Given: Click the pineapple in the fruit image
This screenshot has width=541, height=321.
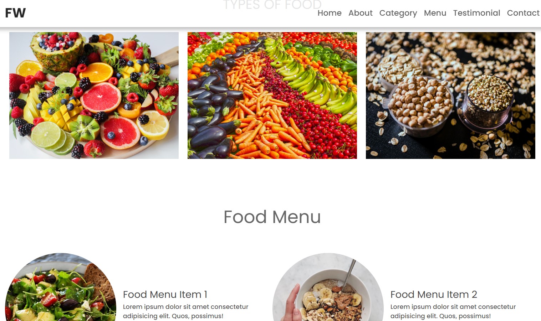Looking at the screenshot, I should pos(57,52).
